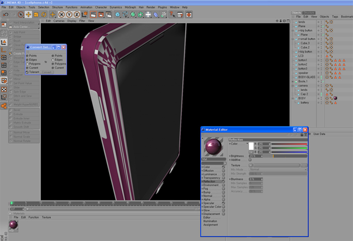Select the Live Selection arrow tool
The height and width of the screenshot is (241, 353).
pos(21,15)
